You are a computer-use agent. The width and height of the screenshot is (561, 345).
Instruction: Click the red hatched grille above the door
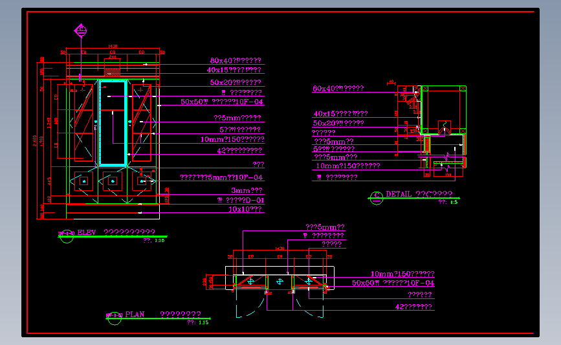pyautogui.click(x=113, y=72)
